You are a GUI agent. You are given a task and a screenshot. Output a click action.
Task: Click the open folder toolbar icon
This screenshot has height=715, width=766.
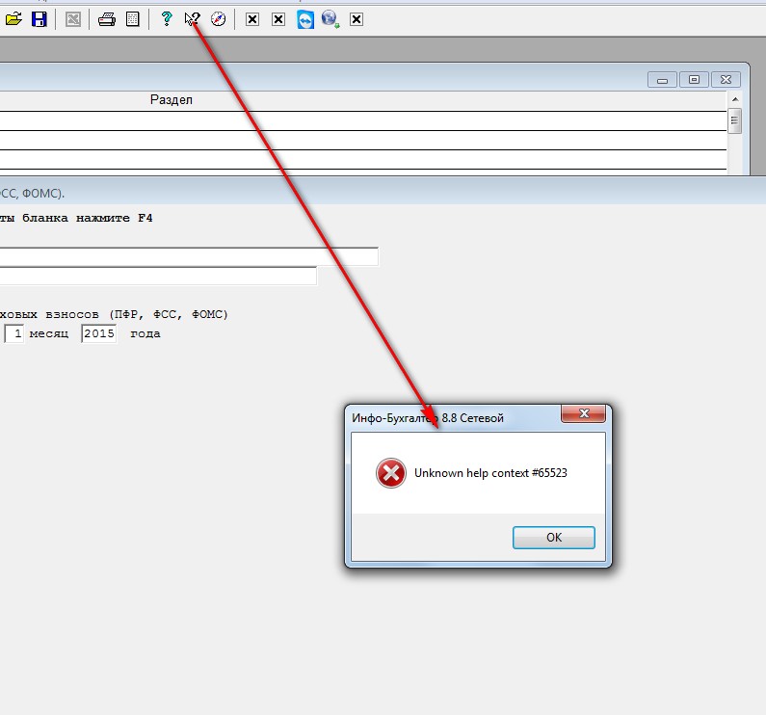pos(13,19)
